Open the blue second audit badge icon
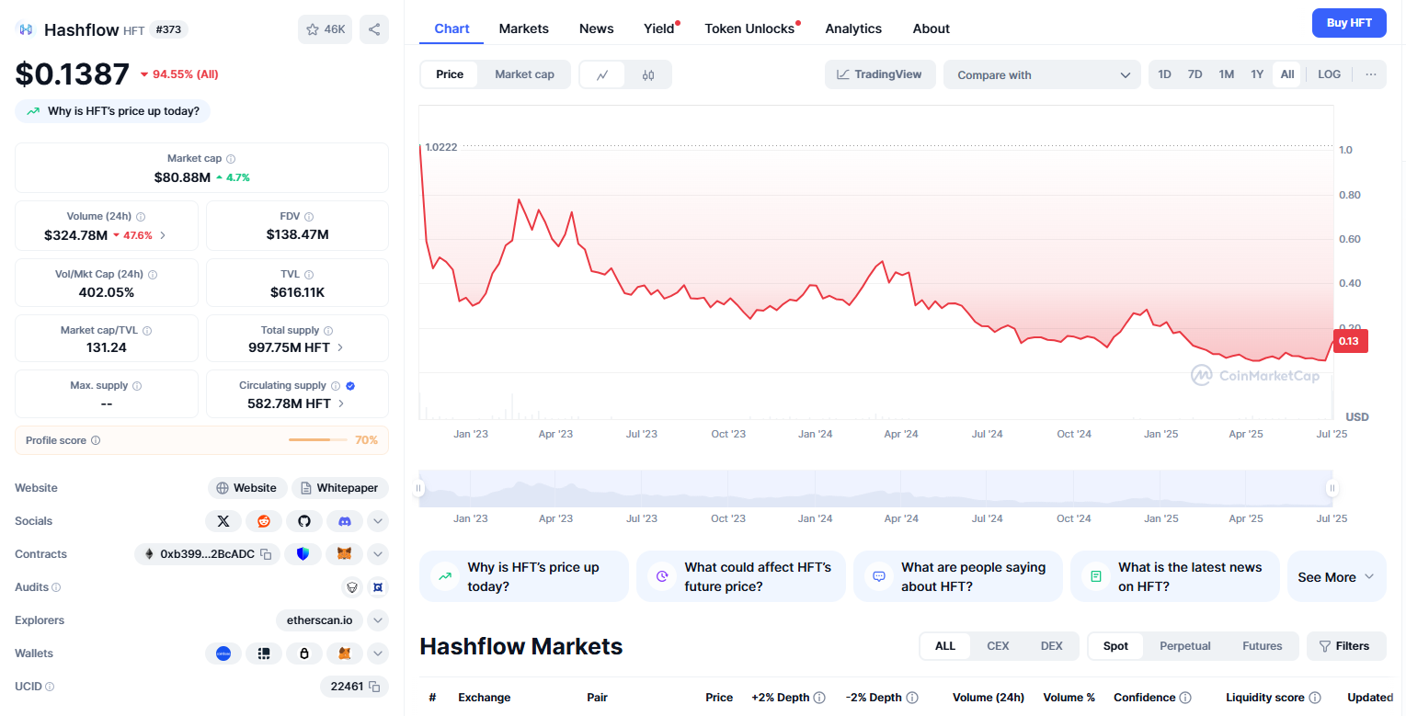The height and width of the screenshot is (716, 1406). (x=377, y=587)
